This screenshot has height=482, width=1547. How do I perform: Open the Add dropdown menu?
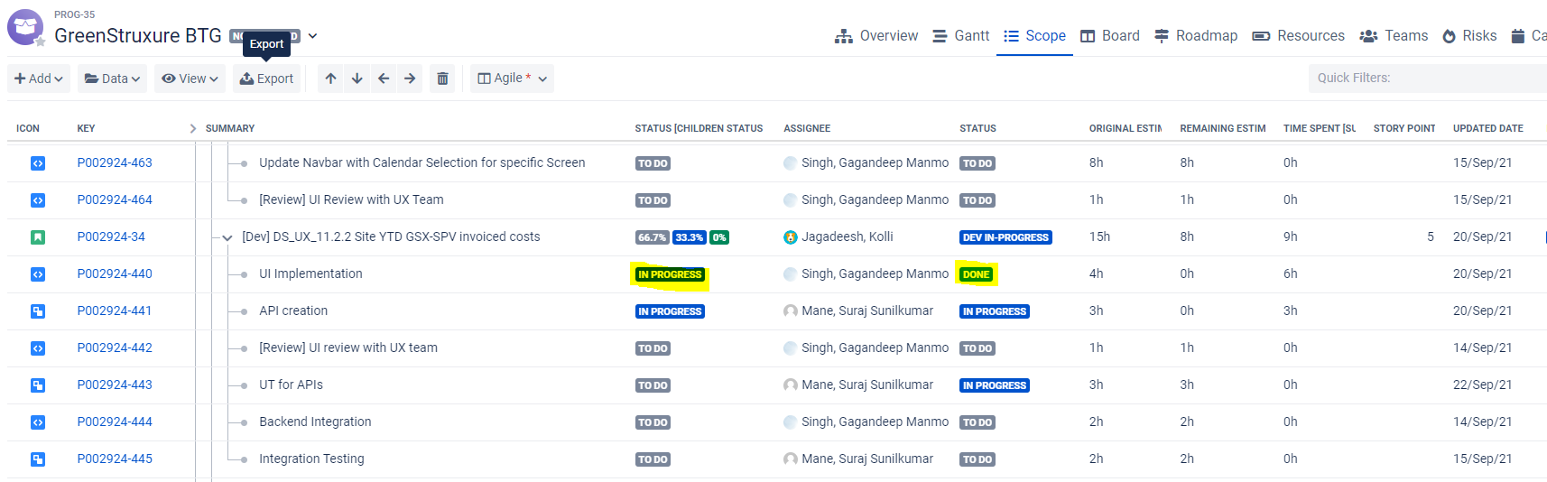[x=39, y=79]
